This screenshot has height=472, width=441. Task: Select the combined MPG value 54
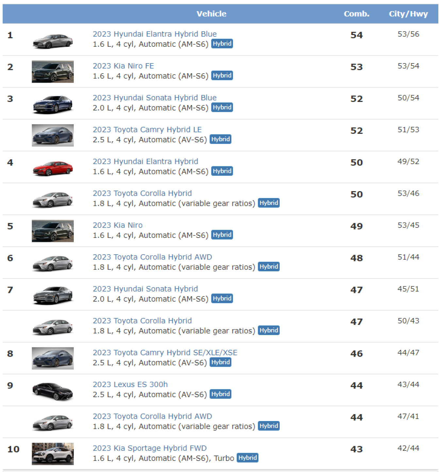pyautogui.click(x=356, y=35)
